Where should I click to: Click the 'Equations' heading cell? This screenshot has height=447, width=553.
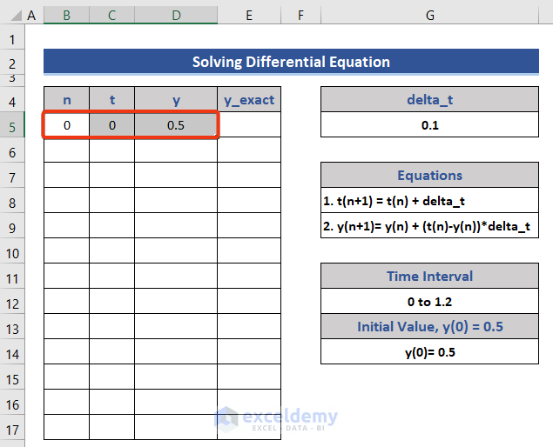coord(430,175)
